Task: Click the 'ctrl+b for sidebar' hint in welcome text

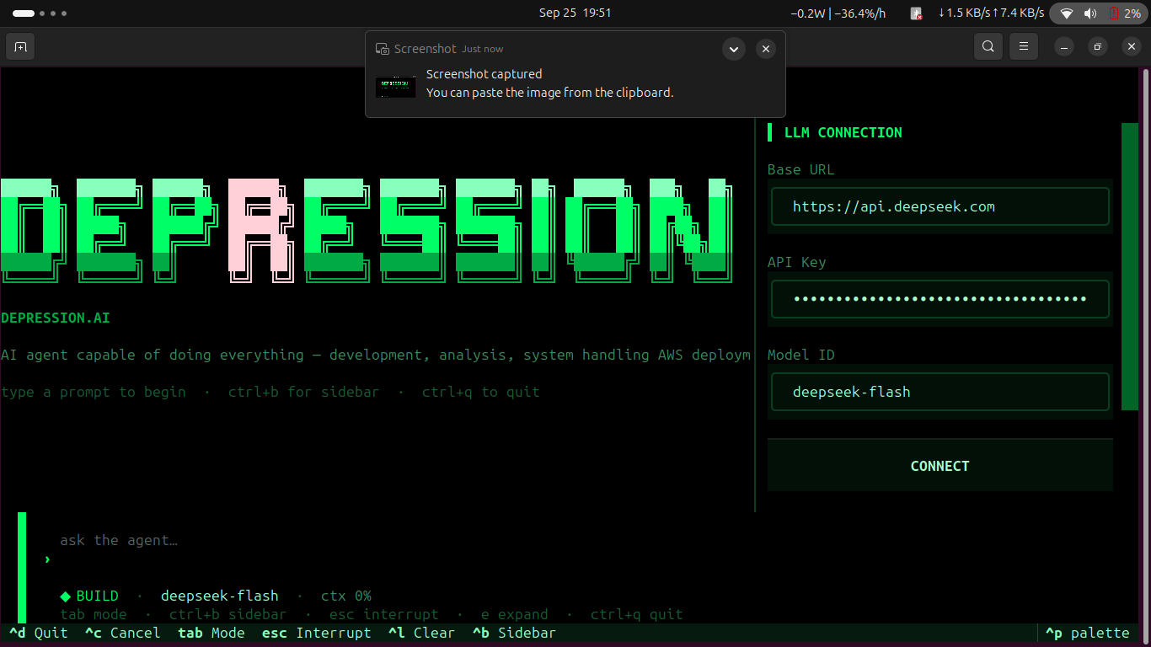Action: pyautogui.click(x=304, y=392)
